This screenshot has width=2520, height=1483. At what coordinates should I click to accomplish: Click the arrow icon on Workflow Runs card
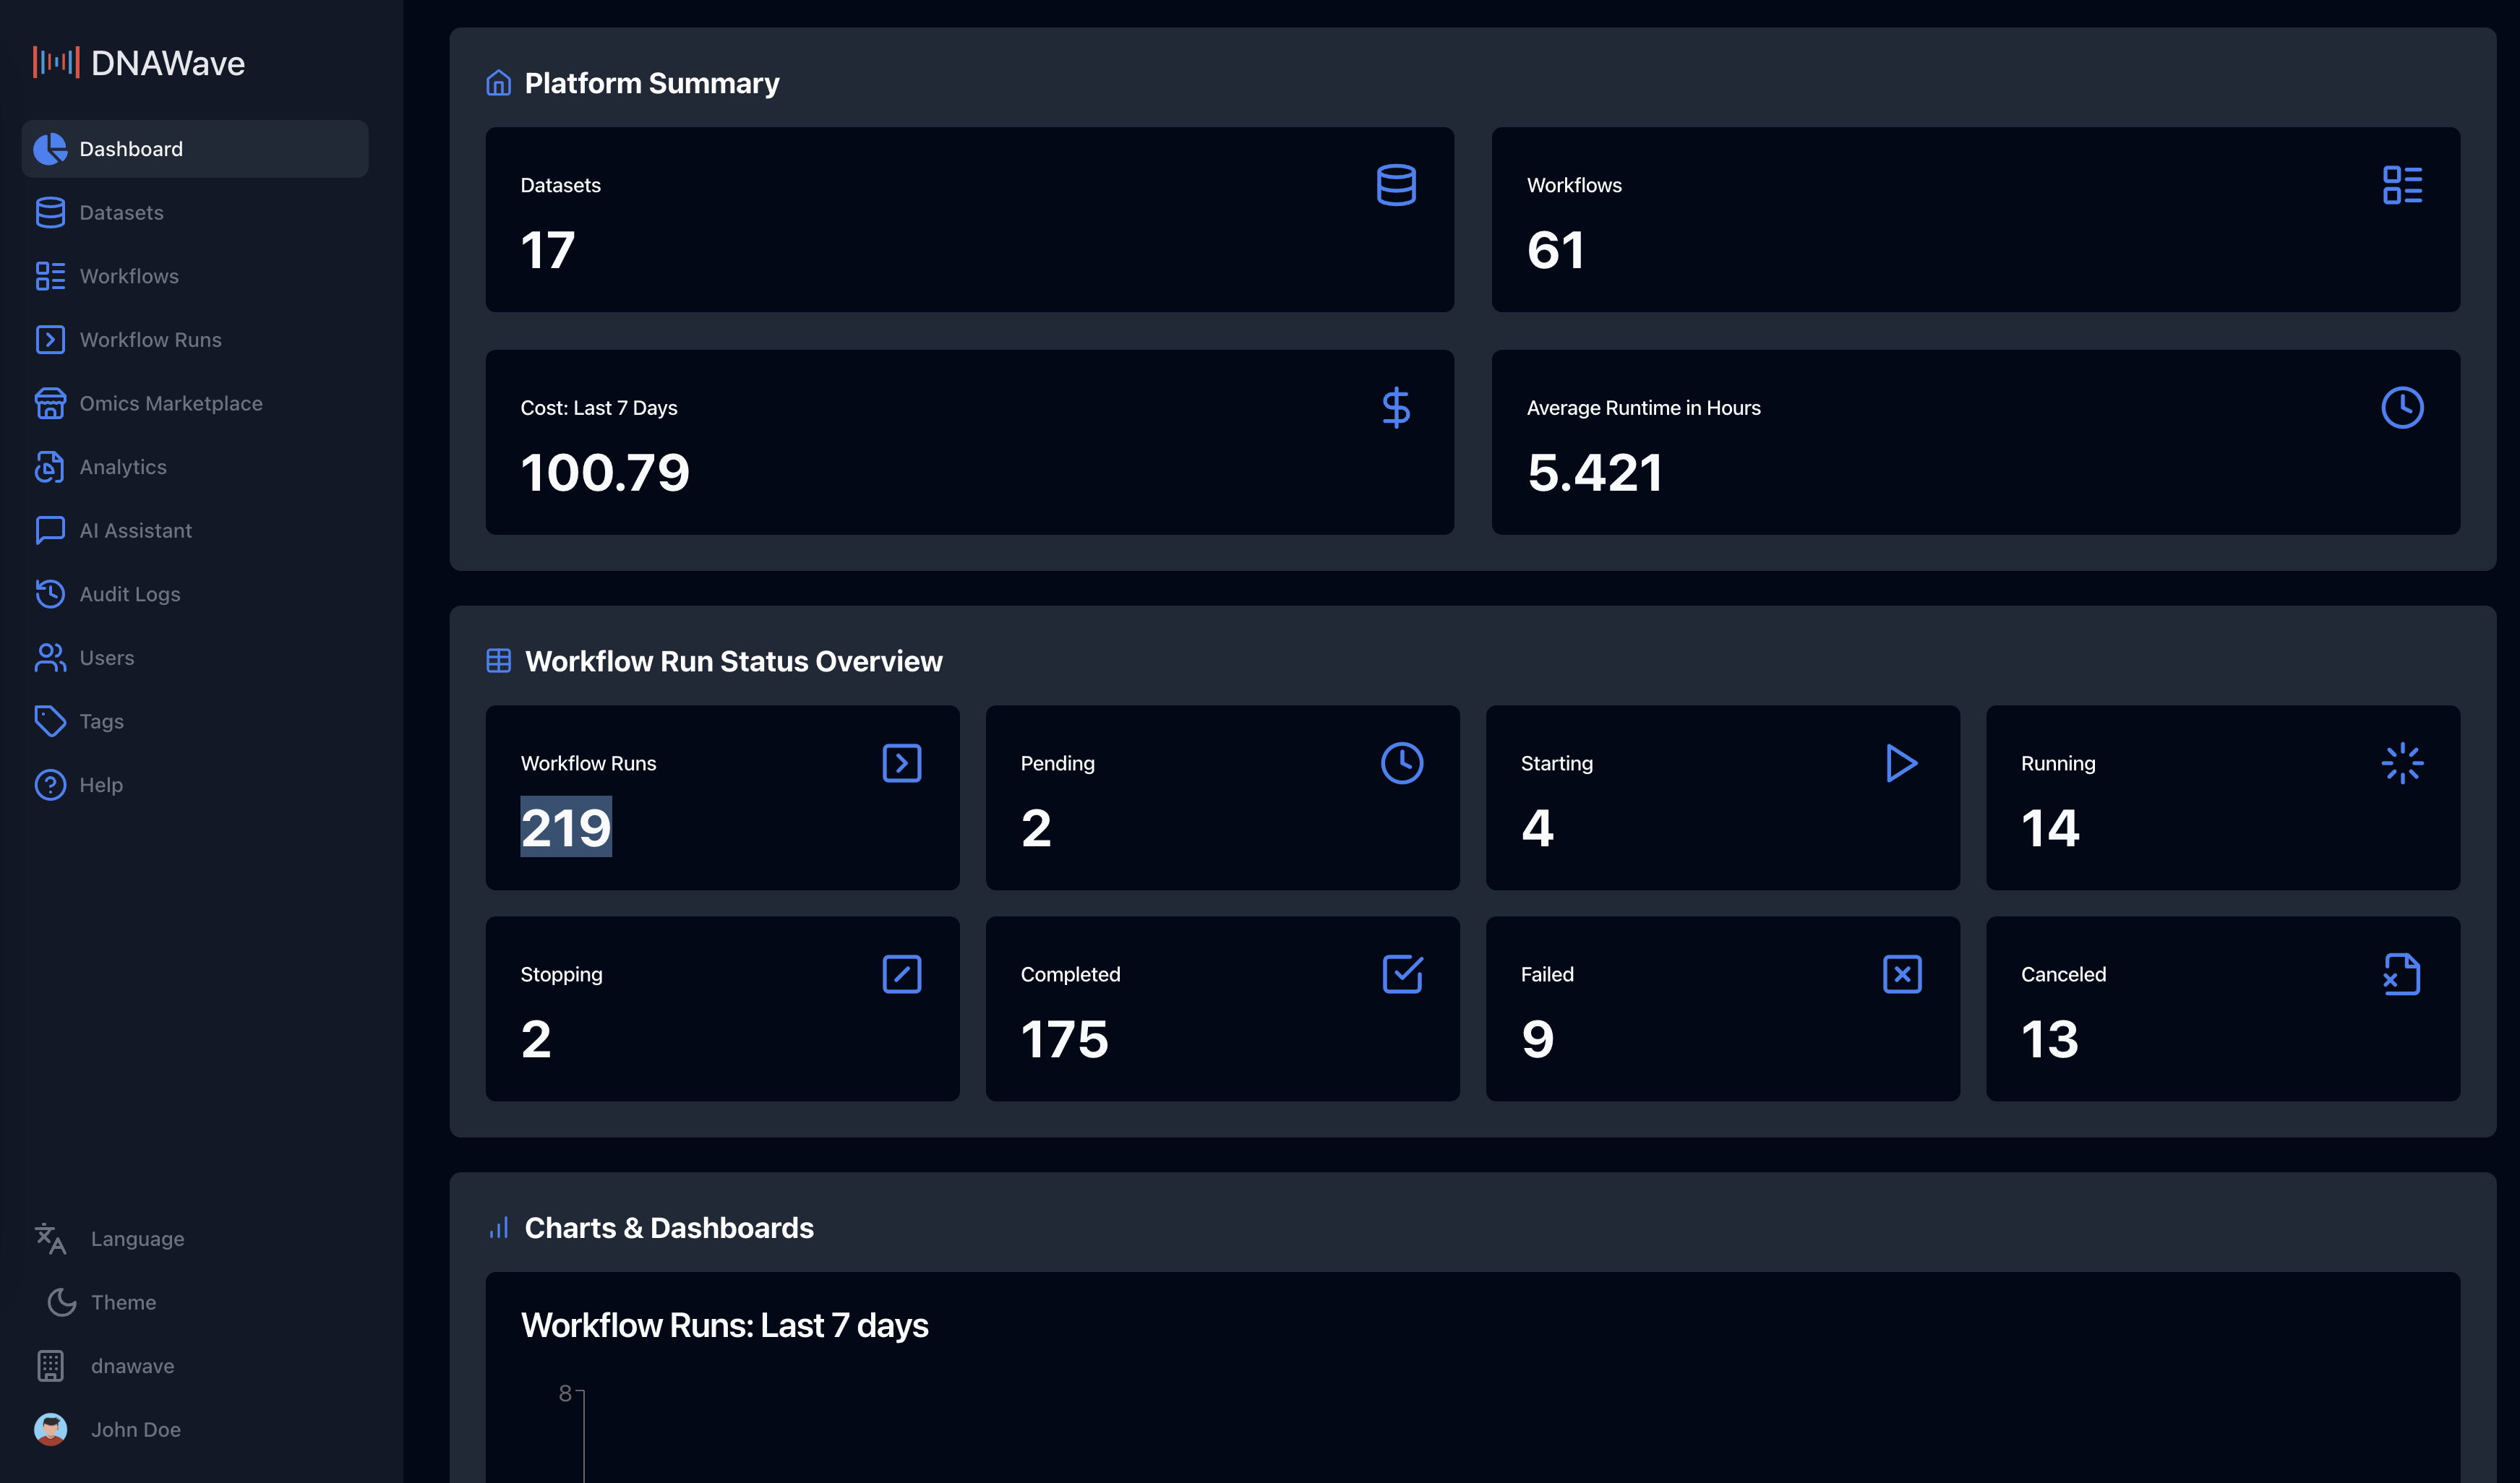point(902,762)
